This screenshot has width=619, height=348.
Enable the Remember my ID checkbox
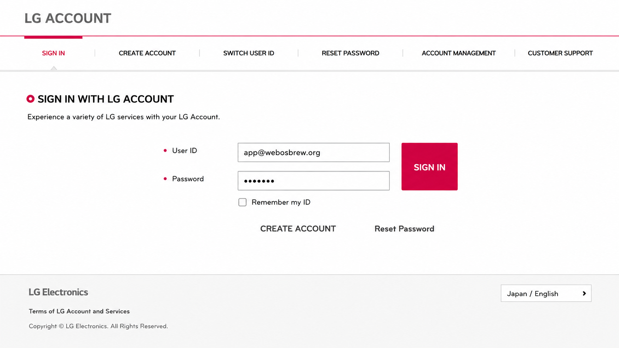(x=242, y=202)
